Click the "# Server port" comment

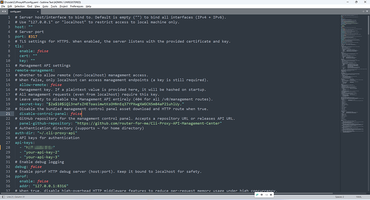point(29,32)
